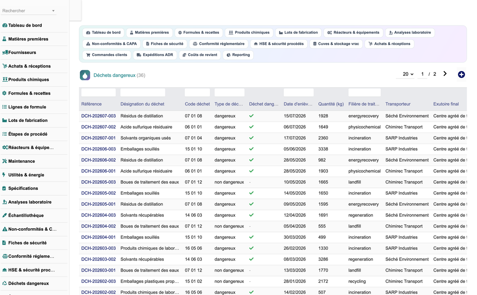477x295 pixels.
Task: Click green checkmark in row DCH-202607-001
Action: [251, 138]
